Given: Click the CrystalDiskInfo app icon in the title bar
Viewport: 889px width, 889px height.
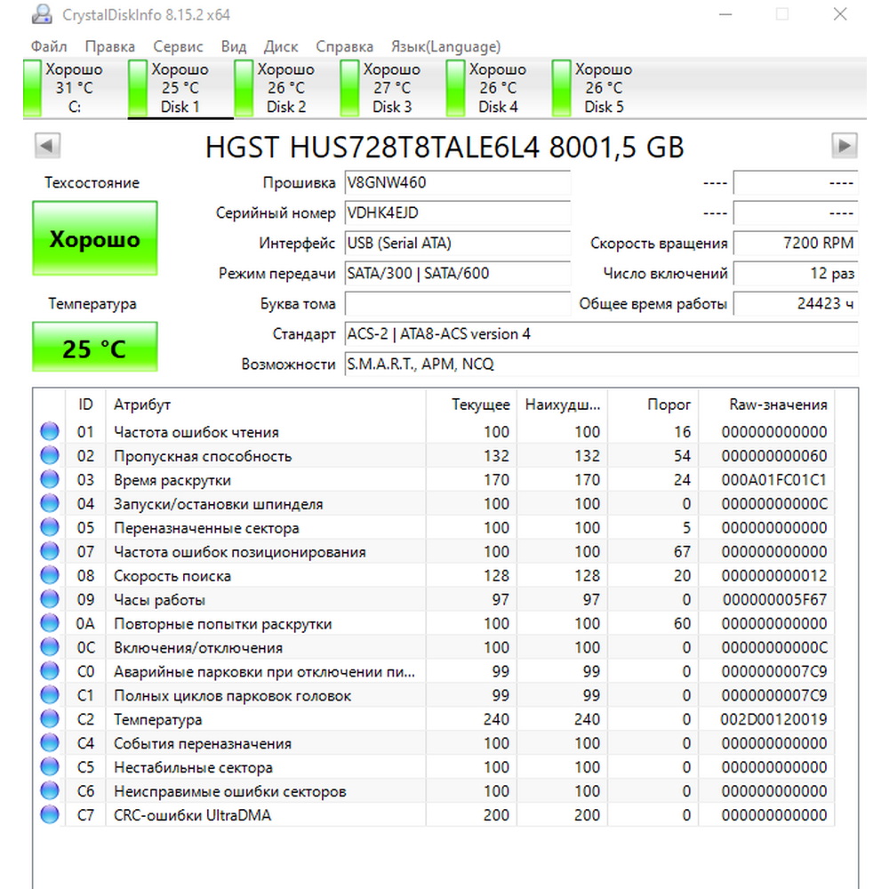Looking at the screenshot, I should click(42, 14).
